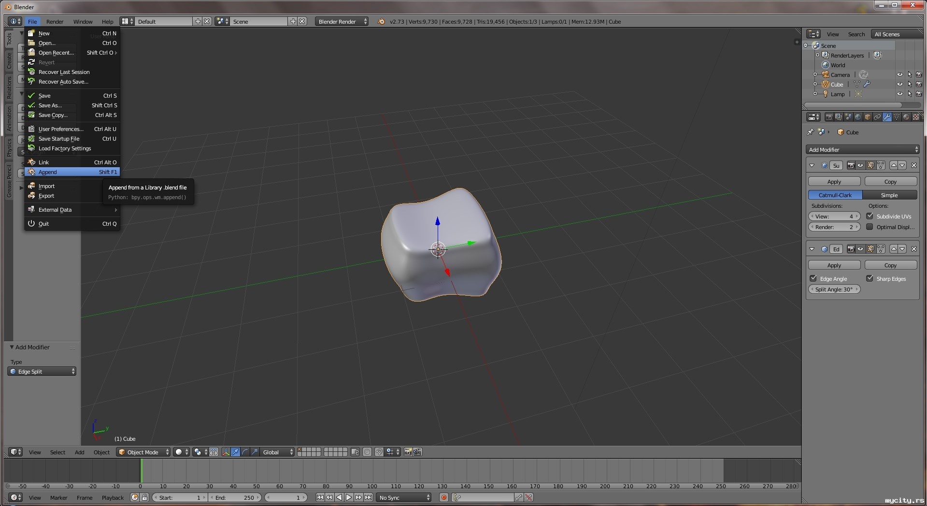The height and width of the screenshot is (506, 927).
Task: Toggle Cube visibility eye in outliner
Action: tap(899, 84)
